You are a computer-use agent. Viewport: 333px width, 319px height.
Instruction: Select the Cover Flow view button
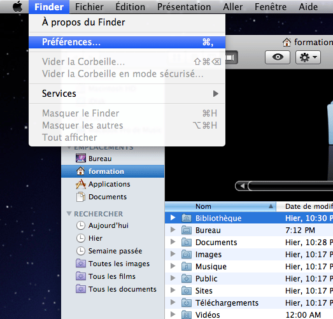[x=231, y=57]
